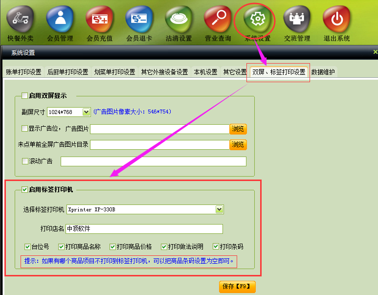Click 浏览 button for 全屏广告图片目录

[238, 145]
